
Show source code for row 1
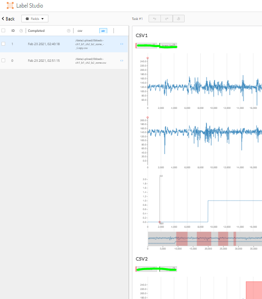[122, 44]
